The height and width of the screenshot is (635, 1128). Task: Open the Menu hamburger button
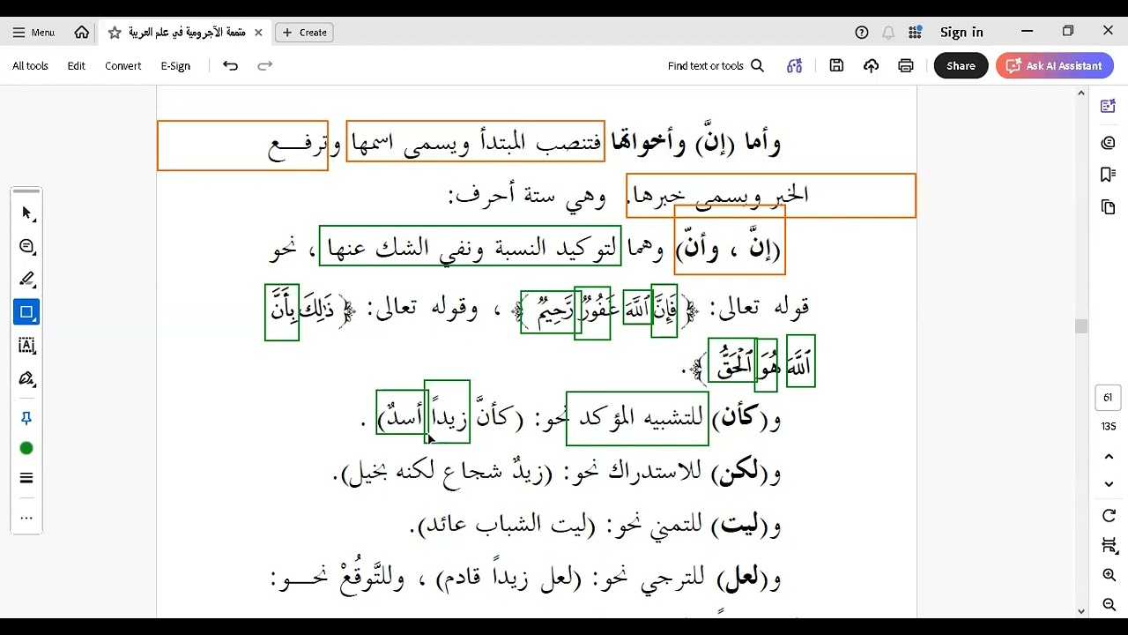(x=33, y=32)
